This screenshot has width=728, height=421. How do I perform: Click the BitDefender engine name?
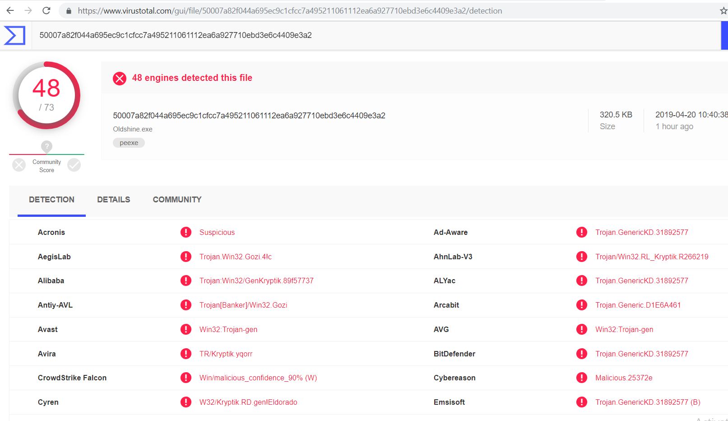(454, 354)
